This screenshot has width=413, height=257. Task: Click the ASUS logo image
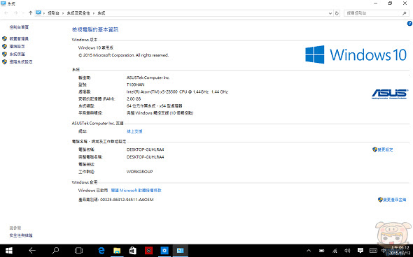pos(390,94)
